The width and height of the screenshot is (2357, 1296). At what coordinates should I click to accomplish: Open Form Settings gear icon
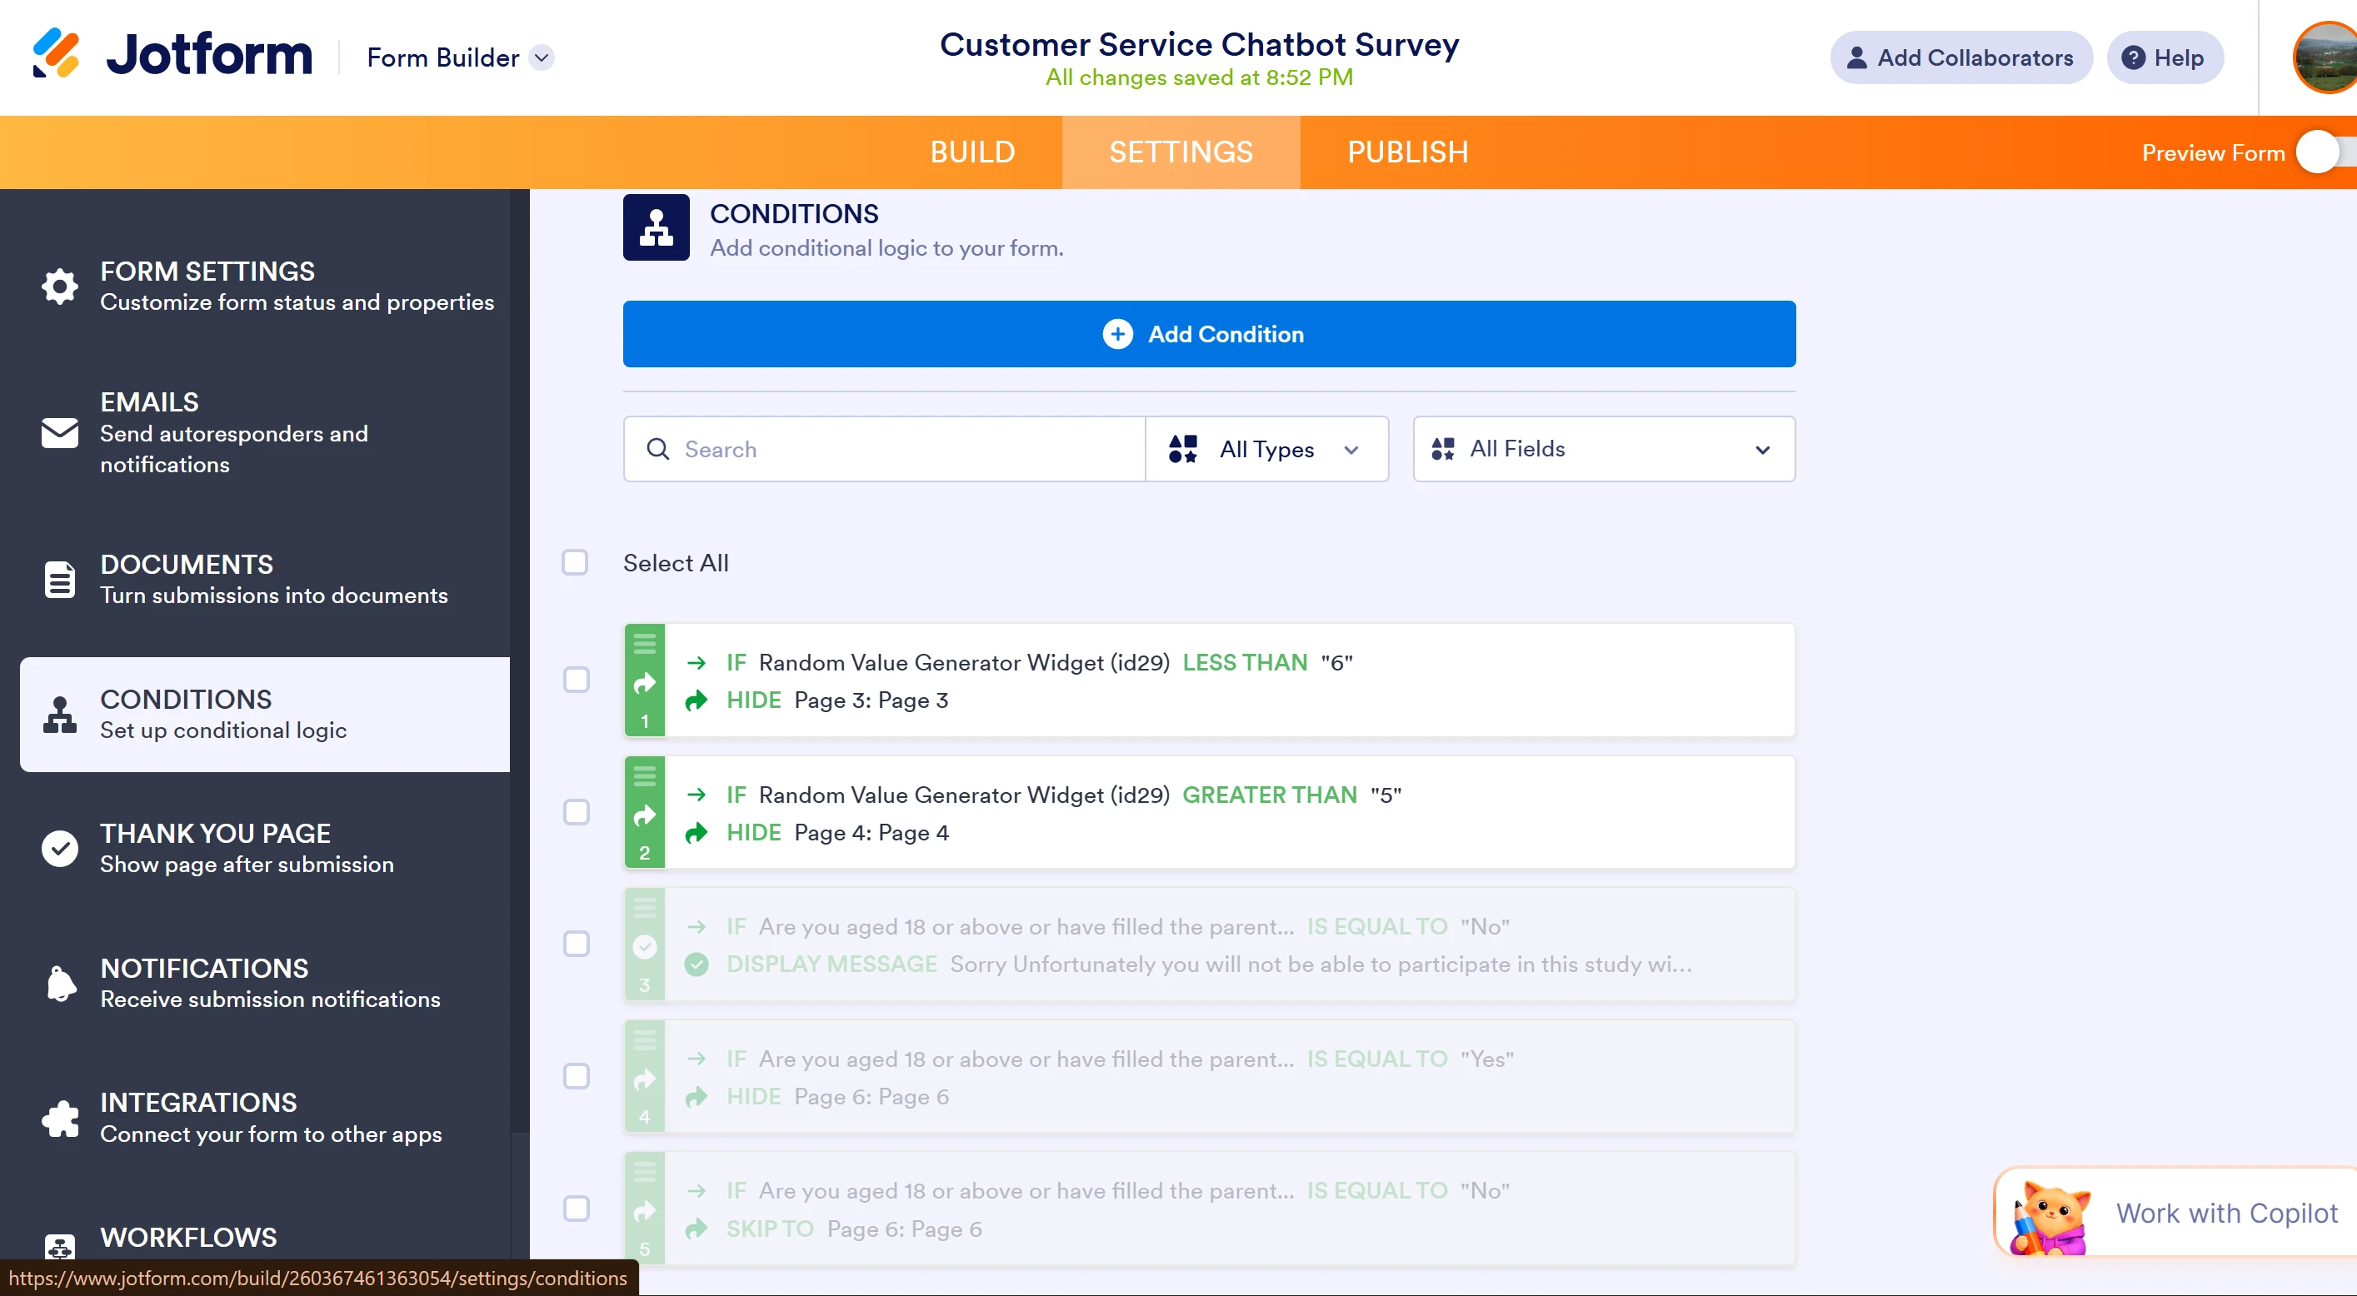[59, 287]
